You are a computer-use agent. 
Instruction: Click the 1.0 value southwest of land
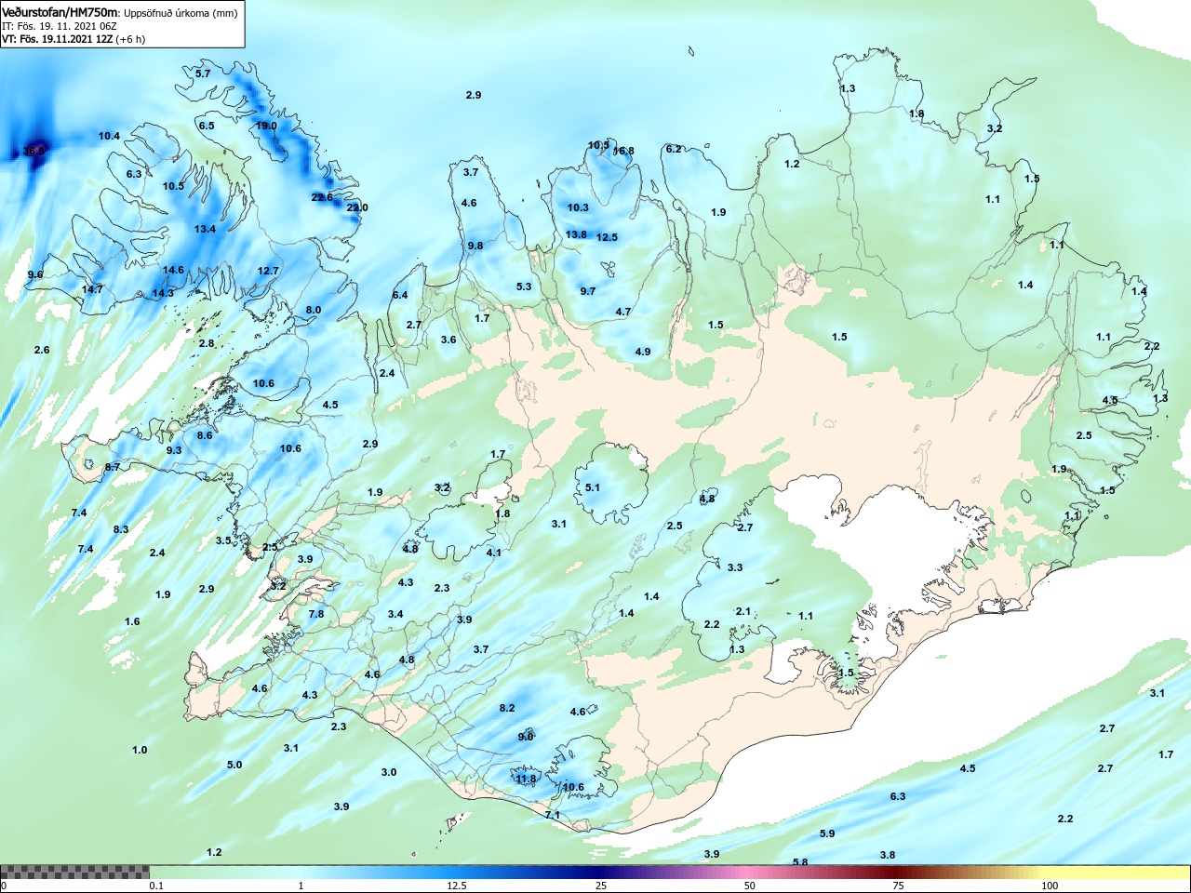140,750
